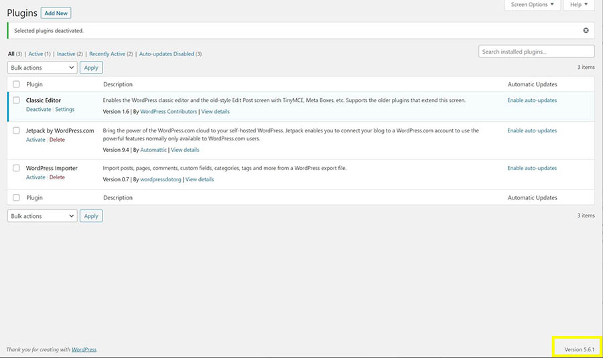
Task: Dismiss the 'Selected plugins deactivated' notice
Action: [586, 31]
